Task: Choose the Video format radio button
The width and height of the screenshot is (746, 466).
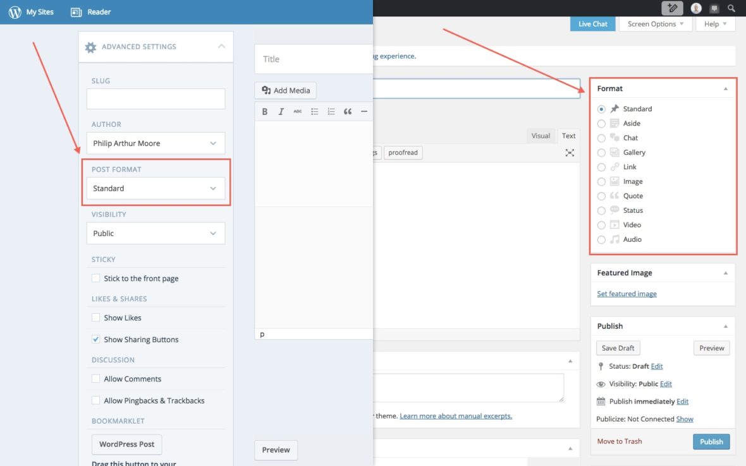Action: click(601, 225)
